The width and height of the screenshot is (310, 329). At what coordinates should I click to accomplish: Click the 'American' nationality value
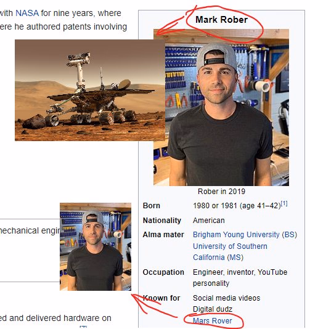click(209, 221)
